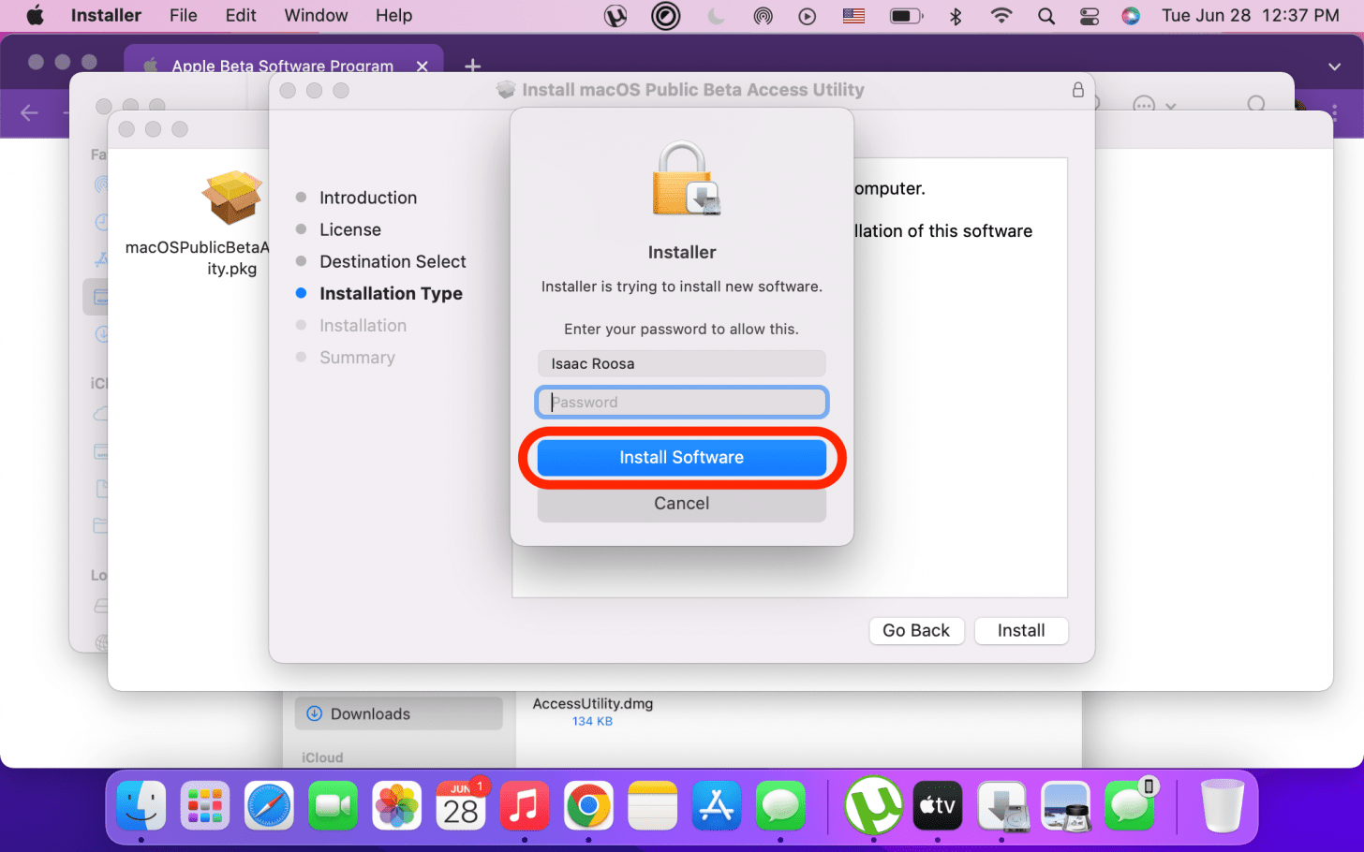Launch Safari from the Dock
Screen dimensions: 1364x852
coord(269,806)
